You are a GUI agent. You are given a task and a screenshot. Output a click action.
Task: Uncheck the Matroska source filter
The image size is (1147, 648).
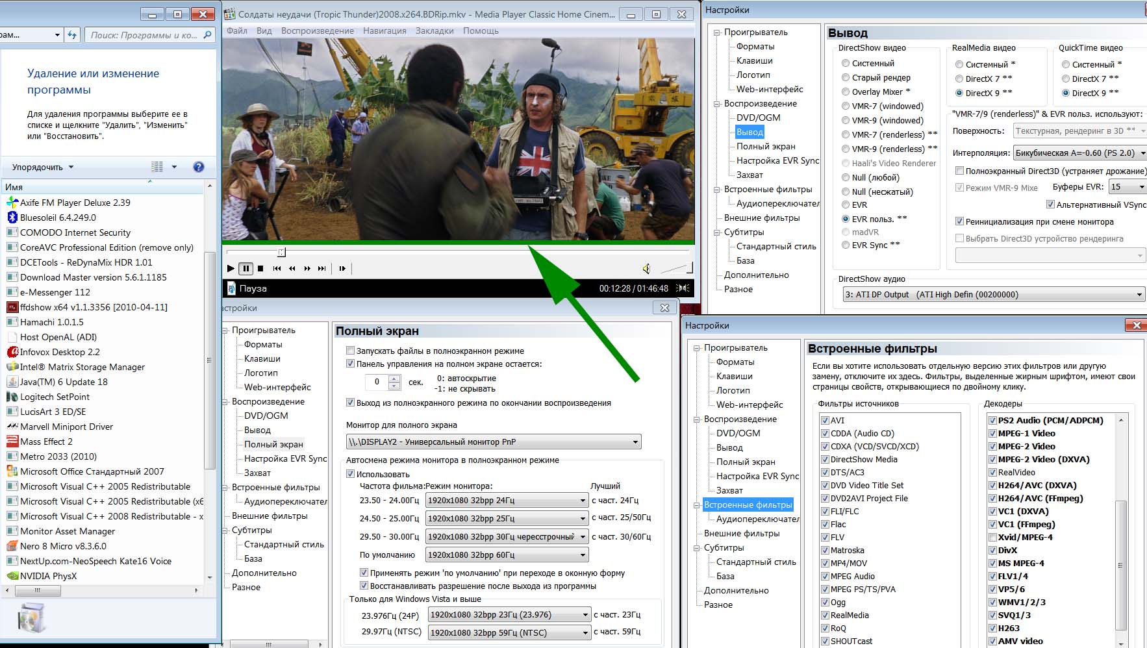825,550
